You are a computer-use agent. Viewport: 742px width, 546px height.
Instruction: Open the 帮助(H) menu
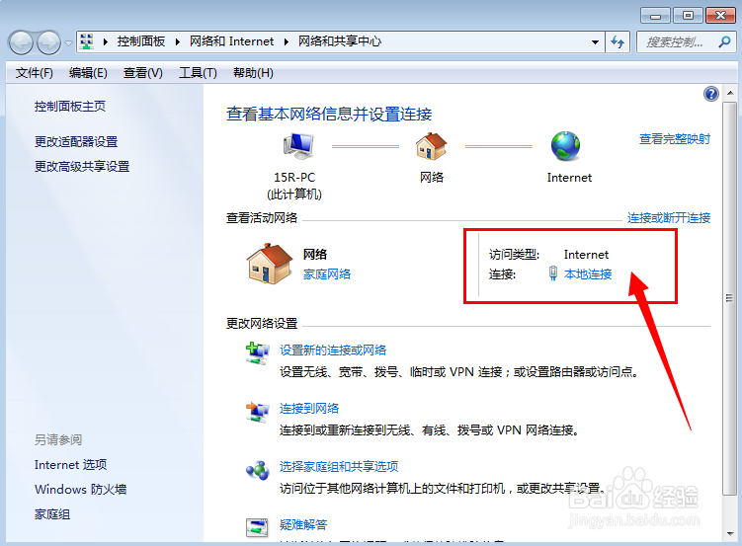pyautogui.click(x=253, y=73)
